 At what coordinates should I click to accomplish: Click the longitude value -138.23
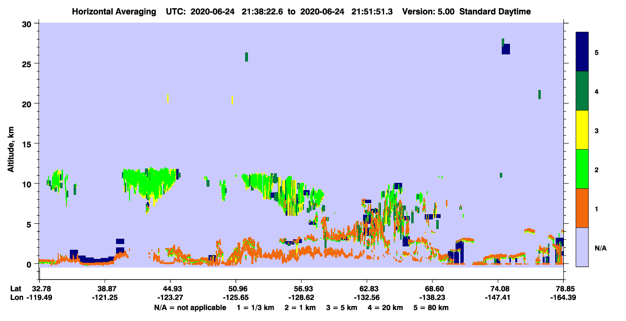point(432,298)
